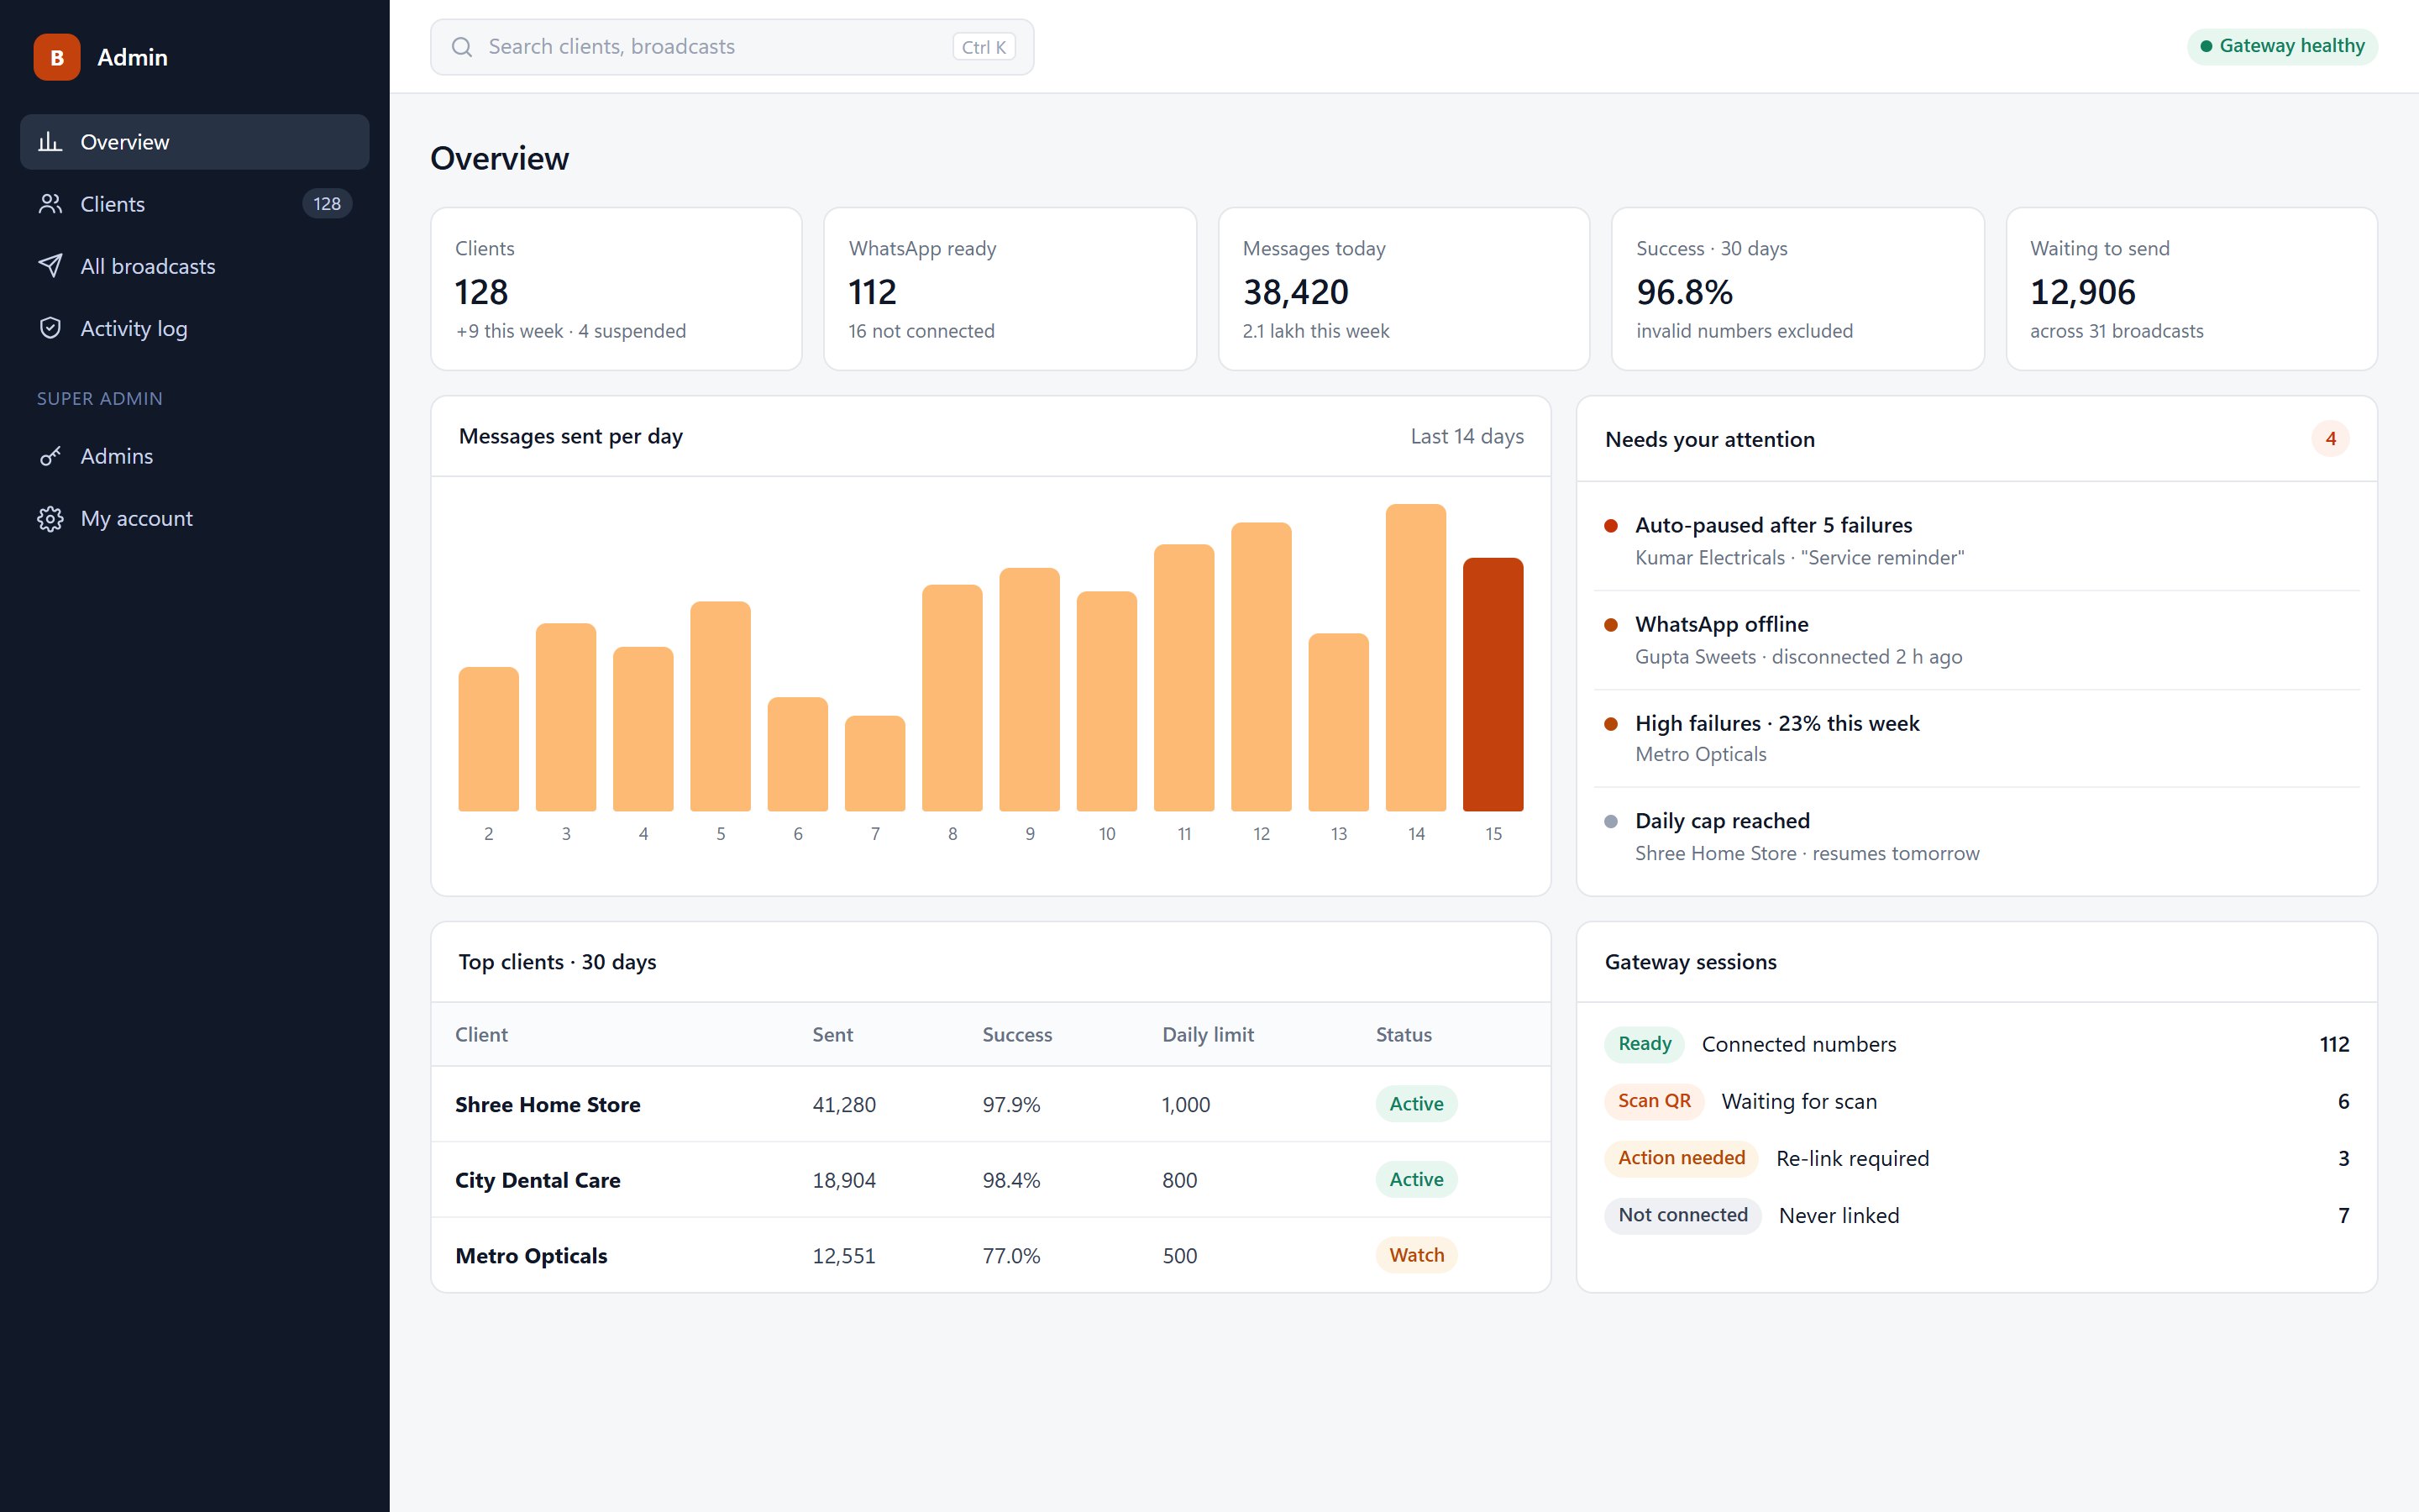The image size is (2419, 1512).
Task: Click the Watch status badge for Metro Opticals
Action: point(1416,1255)
